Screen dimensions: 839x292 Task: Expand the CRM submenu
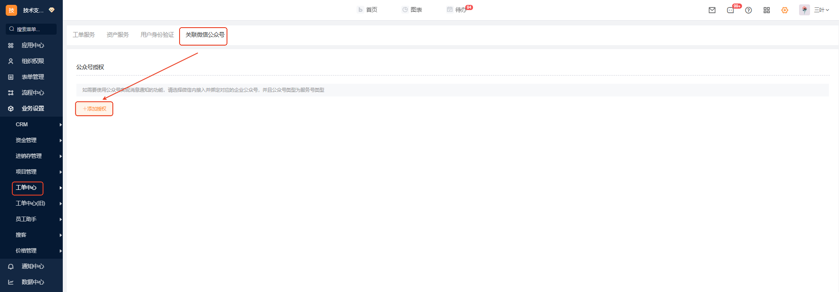[31, 125]
